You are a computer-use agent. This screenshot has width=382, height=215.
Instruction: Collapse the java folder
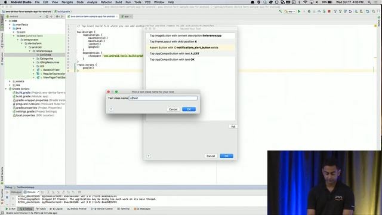(10, 28)
